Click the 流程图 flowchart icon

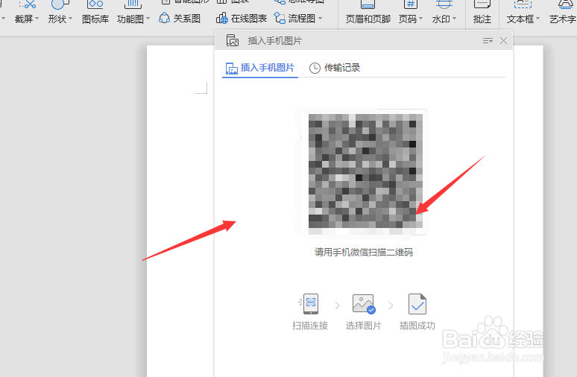coord(280,18)
